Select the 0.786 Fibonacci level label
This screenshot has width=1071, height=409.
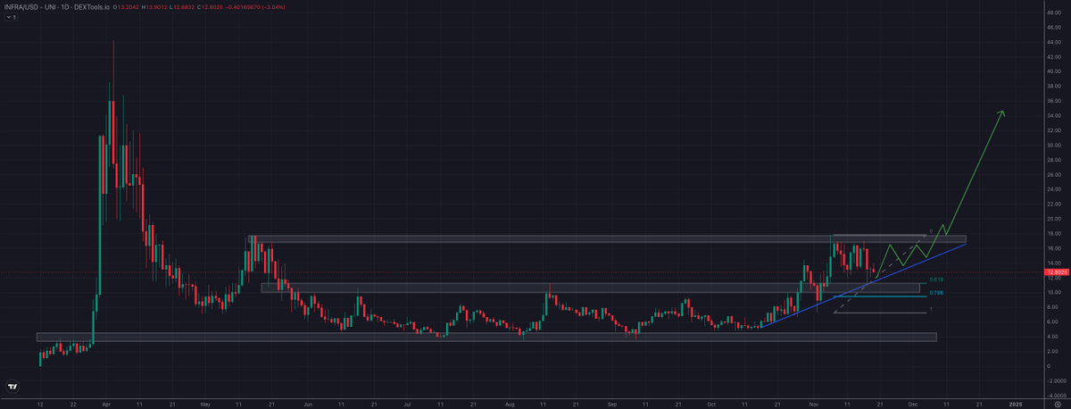pos(936,293)
